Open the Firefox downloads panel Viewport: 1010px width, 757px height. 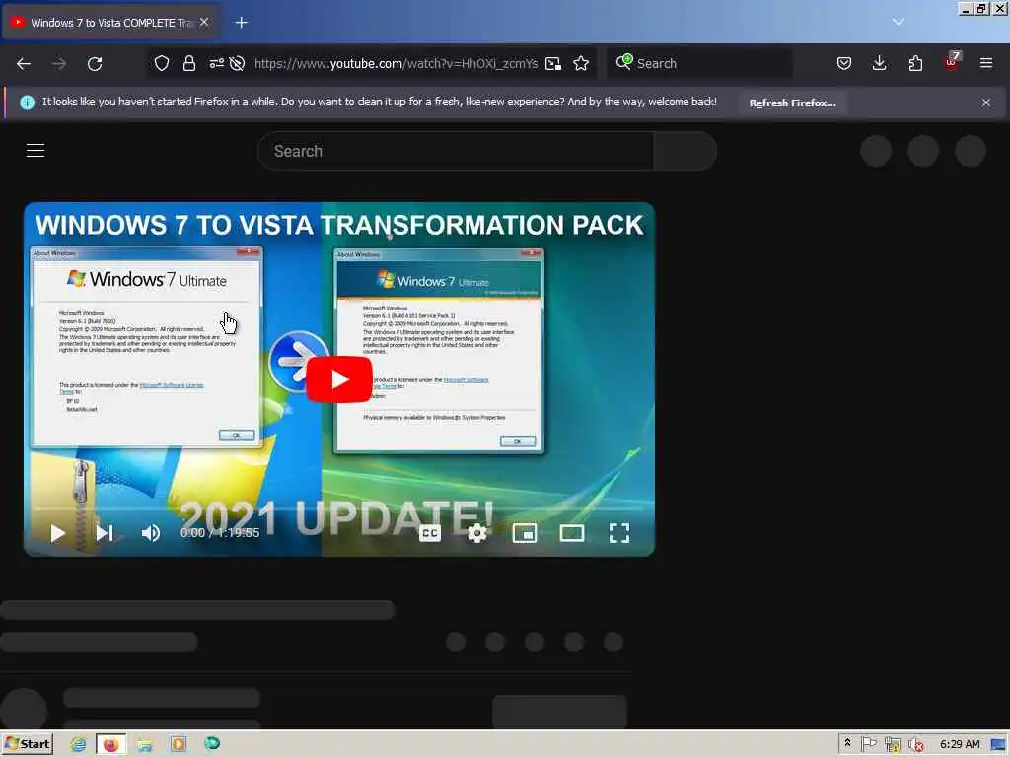[879, 63]
